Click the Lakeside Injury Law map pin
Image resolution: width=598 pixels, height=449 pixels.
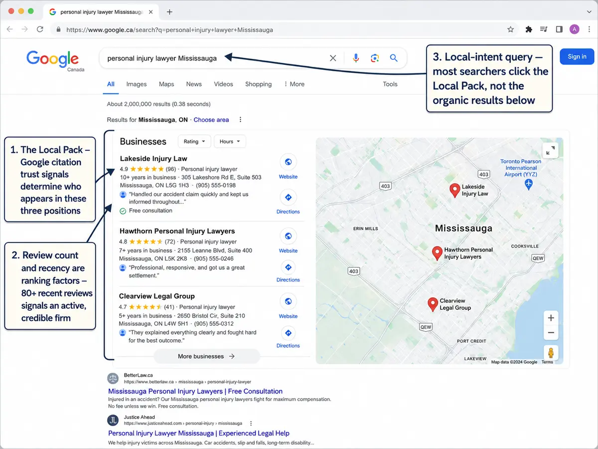(x=454, y=190)
